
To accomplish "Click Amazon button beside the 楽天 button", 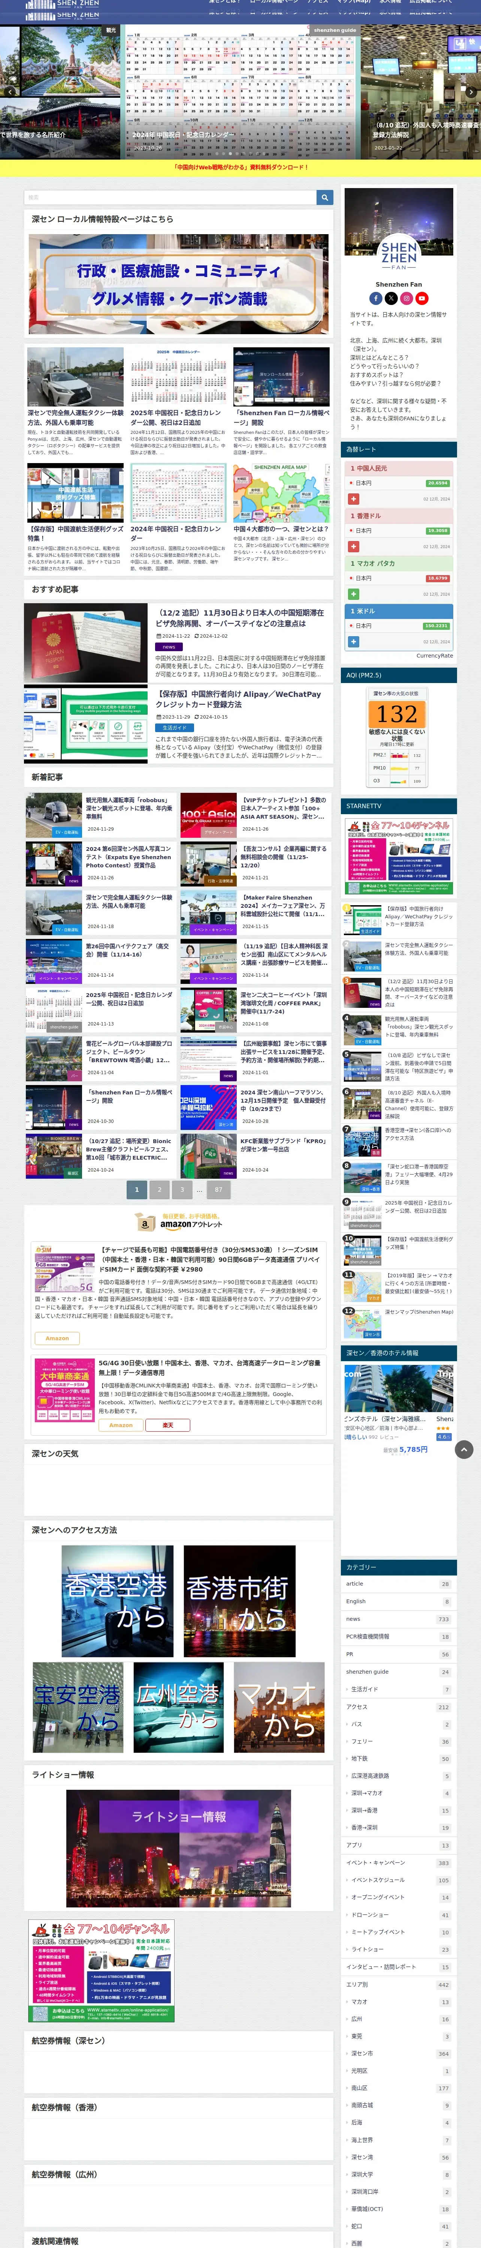I will coord(121,1425).
